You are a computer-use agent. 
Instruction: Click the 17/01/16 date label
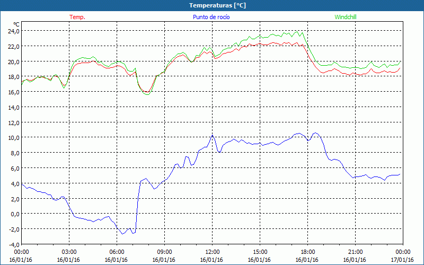pyautogui.click(x=402, y=260)
